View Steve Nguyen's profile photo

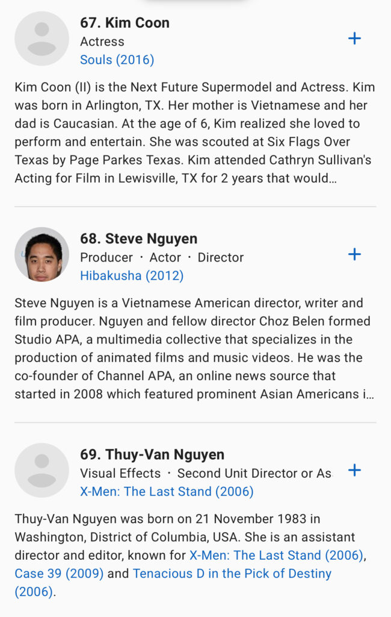(42, 254)
